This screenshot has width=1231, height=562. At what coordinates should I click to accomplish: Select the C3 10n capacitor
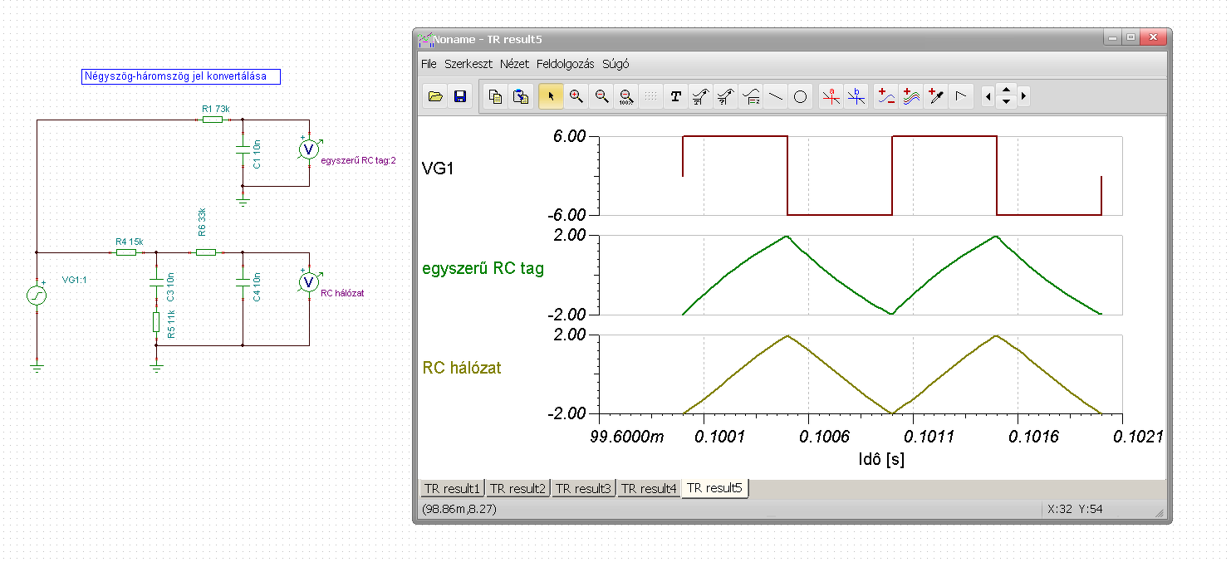click(156, 284)
